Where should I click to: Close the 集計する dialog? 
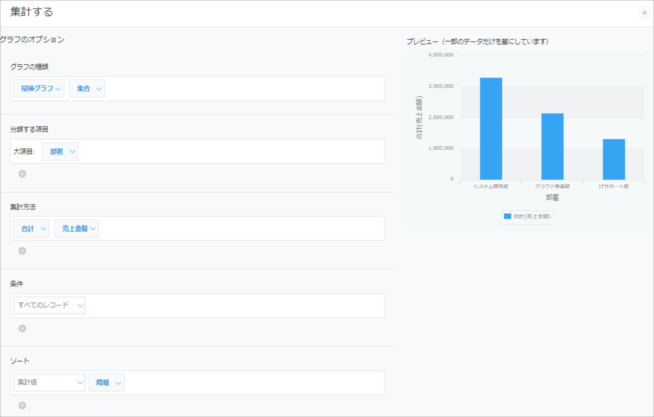[x=644, y=13]
